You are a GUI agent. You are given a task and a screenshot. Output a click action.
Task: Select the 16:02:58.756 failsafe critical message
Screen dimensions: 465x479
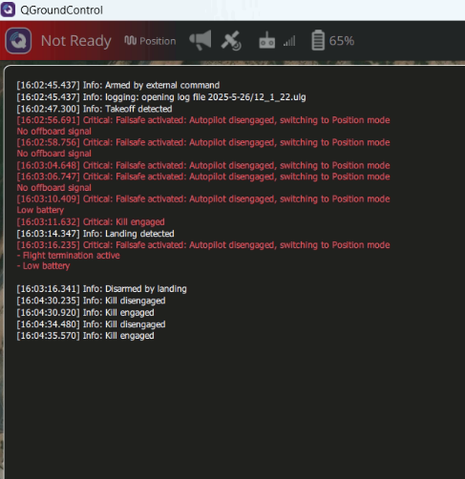tap(203, 142)
